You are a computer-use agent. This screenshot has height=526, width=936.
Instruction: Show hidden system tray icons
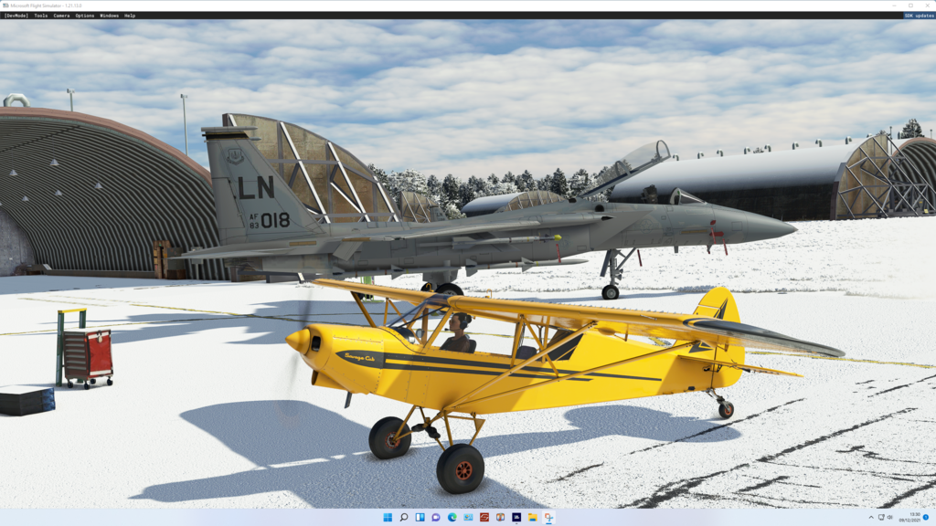tap(871, 517)
